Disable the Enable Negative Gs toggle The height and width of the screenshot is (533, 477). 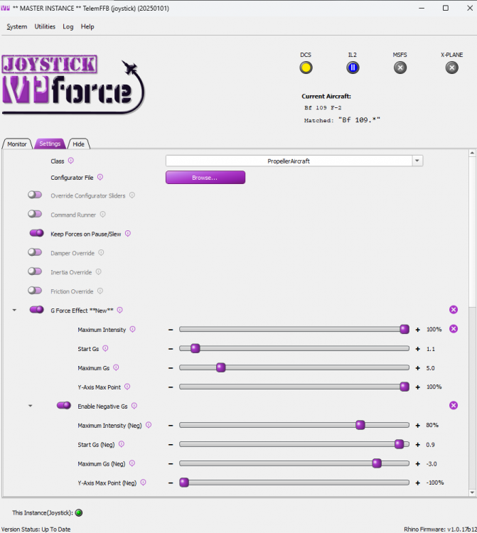(64, 406)
